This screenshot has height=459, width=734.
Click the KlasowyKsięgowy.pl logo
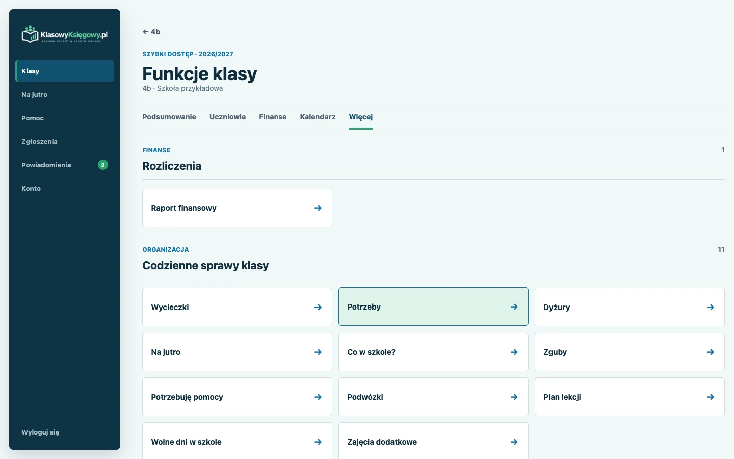[64, 34]
